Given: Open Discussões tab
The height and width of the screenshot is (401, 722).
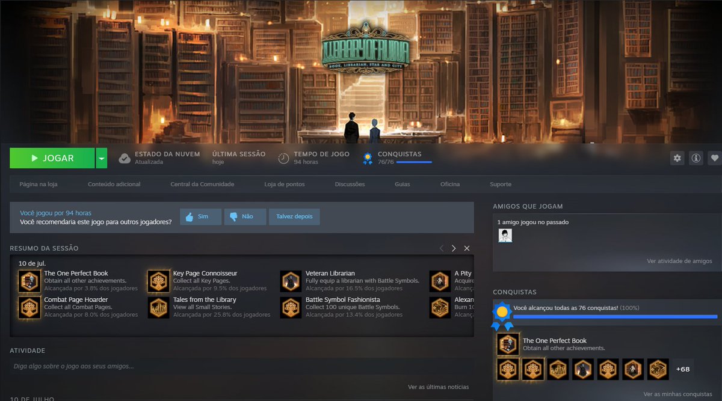Looking at the screenshot, I should click(x=350, y=184).
